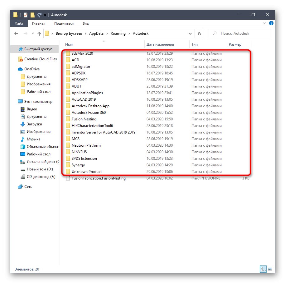285x283 pixels.
Task: Click the Properties icon in the title bar
Action: pos(26,15)
